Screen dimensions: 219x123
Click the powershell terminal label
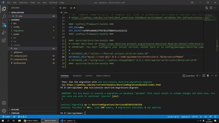(x=189, y=76)
